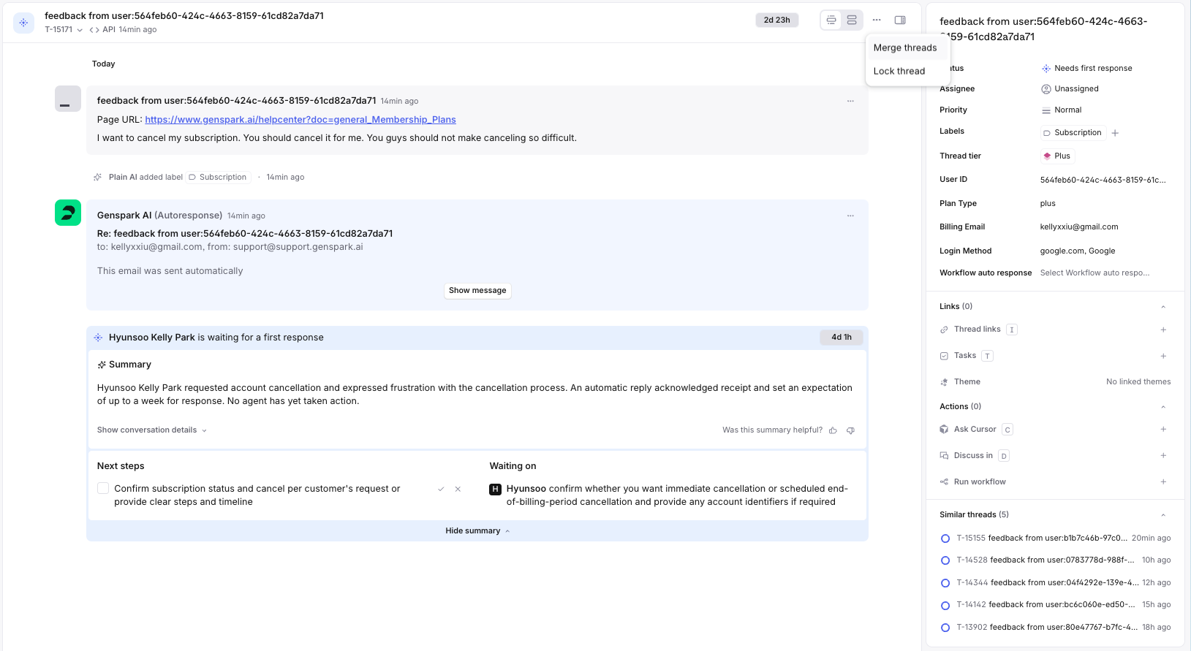The height and width of the screenshot is (651, 1191).
Task: Switch to compact thread view
Action: pyautogui.click(x=831, y=20)
